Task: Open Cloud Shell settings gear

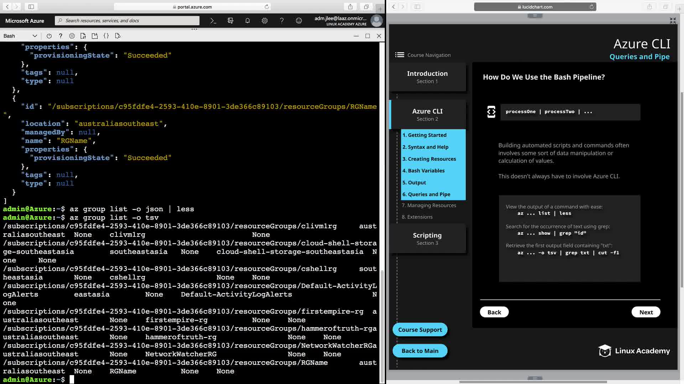Action: (x=72, y=36)
